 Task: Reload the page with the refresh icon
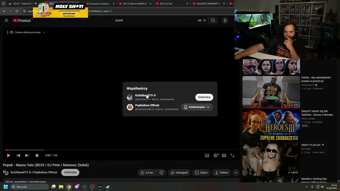coord(17,11)
